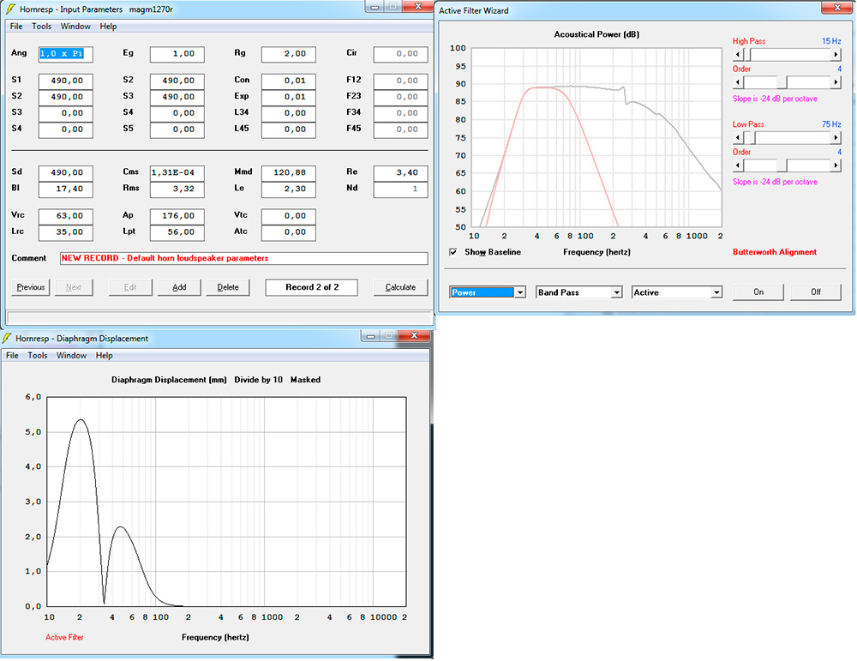Click the Vrc input field
The width and height of the screenshot is (857, 661).
66,216
